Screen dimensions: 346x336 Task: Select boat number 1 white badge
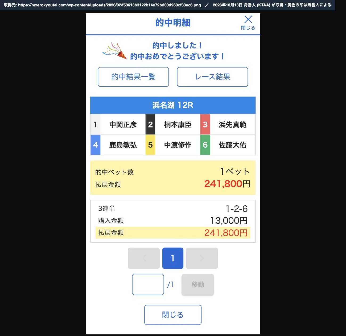[x=96, y=125]
